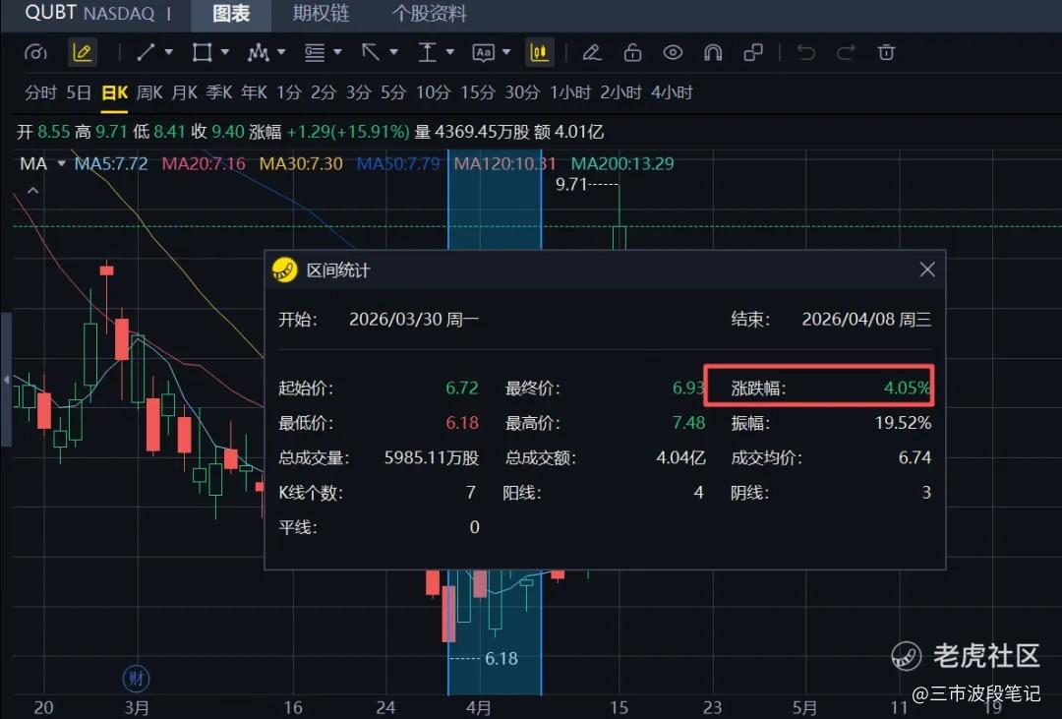The width and height of the screenshot is (1062, 719).
Task: Toggle the drawing lock icon
Action: coord(632,52)
